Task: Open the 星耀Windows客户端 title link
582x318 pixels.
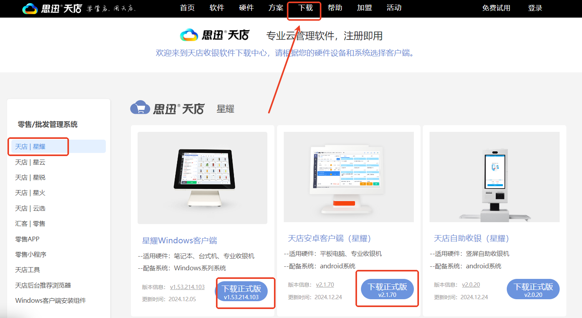Action: point(179,241)
